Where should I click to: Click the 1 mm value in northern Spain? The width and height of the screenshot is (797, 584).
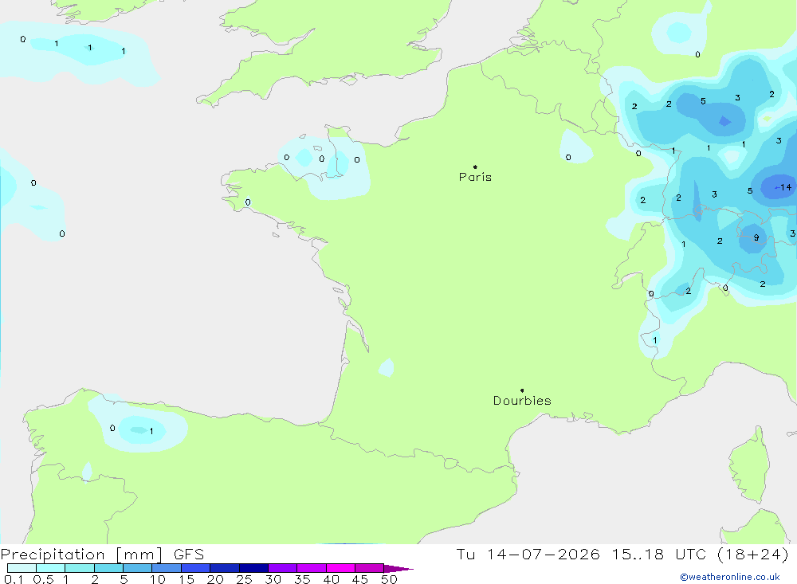151,431
